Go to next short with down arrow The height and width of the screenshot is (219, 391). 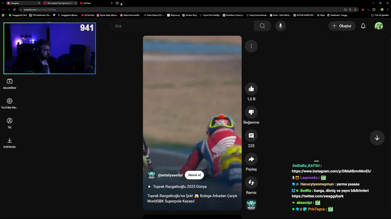pyautogui.click(x=377, y=138)
